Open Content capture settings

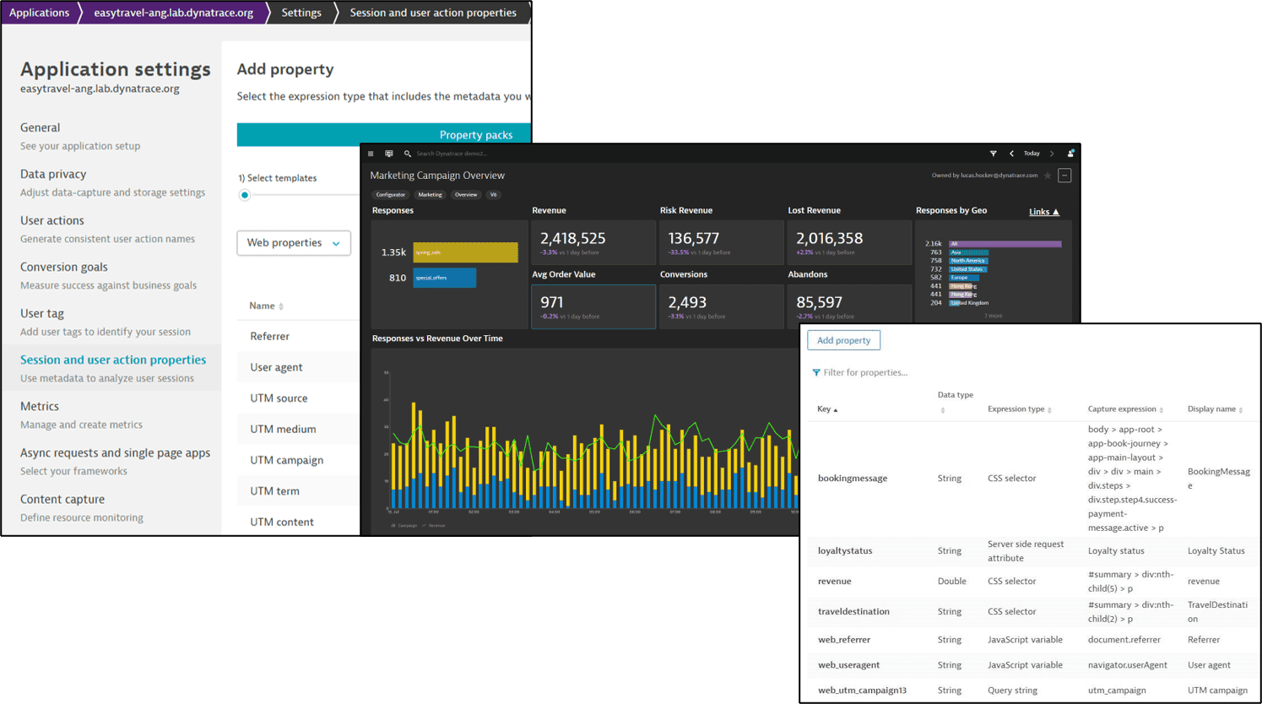[62, 499]
